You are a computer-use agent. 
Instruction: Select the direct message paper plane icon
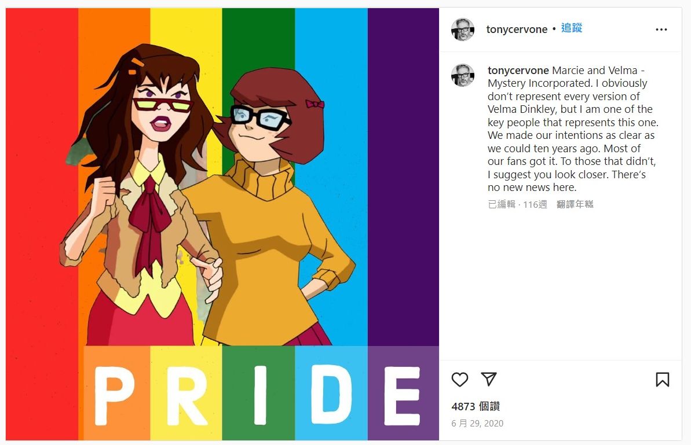(x=489, y=379)
